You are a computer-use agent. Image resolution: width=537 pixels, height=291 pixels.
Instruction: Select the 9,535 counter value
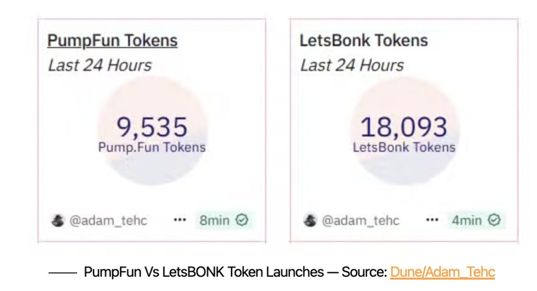coord(152,127)
